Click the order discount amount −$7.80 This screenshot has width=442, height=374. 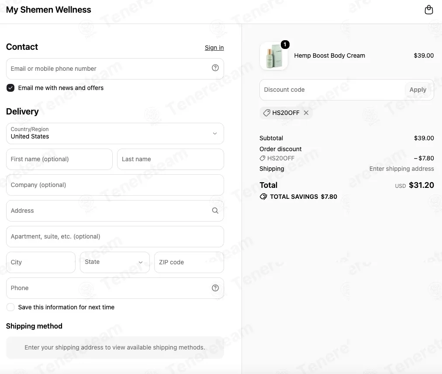(424, 158)
